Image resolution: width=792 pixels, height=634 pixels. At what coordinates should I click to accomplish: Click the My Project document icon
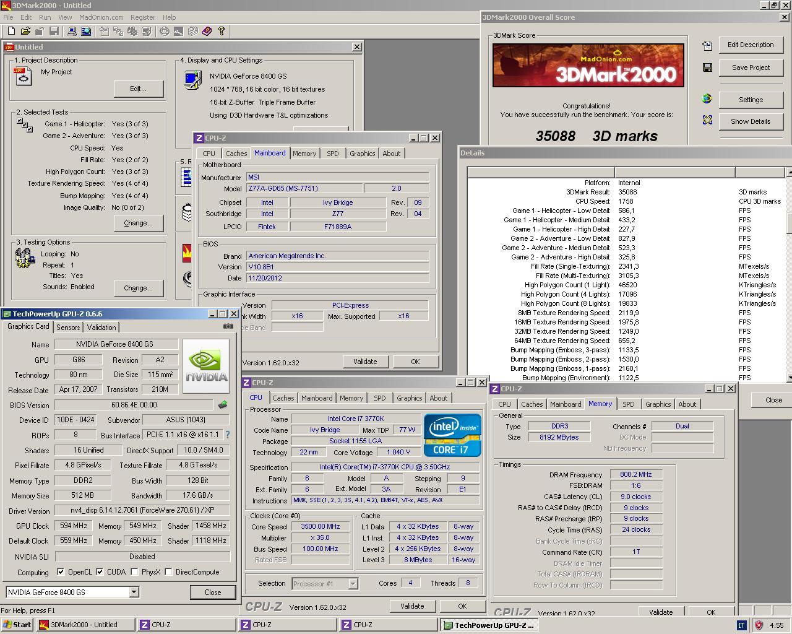point(23,76)
